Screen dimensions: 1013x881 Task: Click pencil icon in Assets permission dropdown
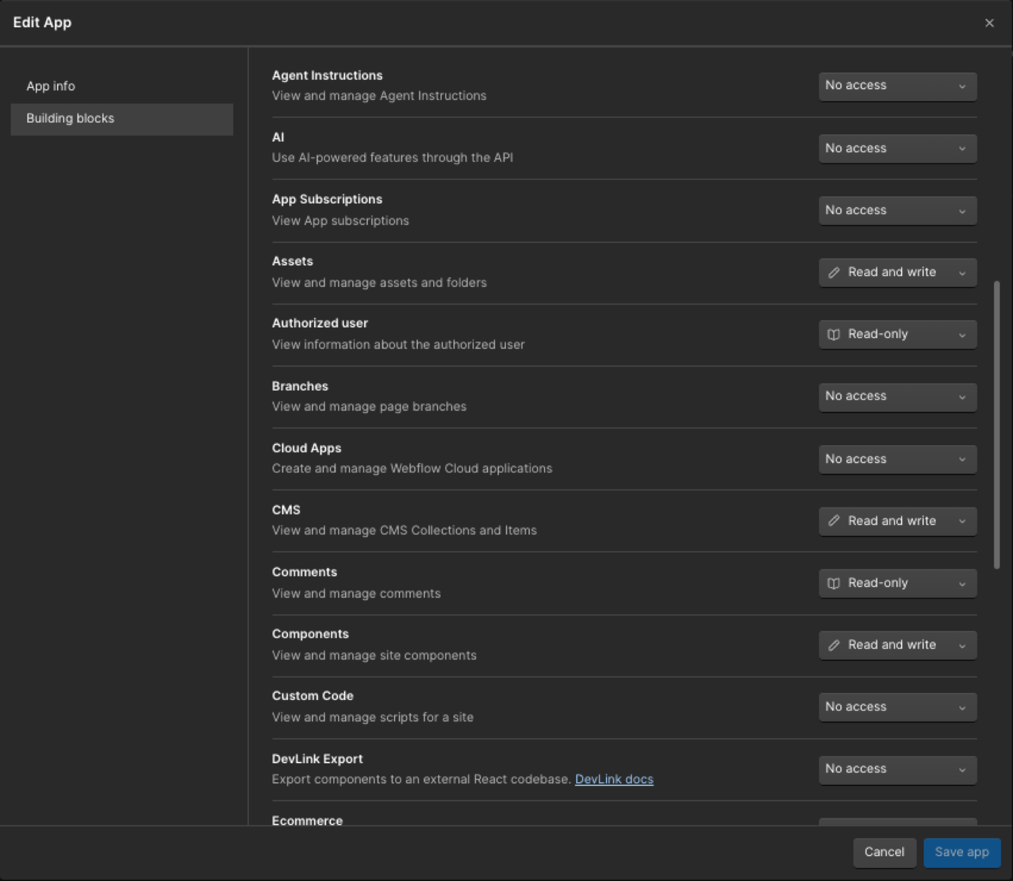(834, 272)
